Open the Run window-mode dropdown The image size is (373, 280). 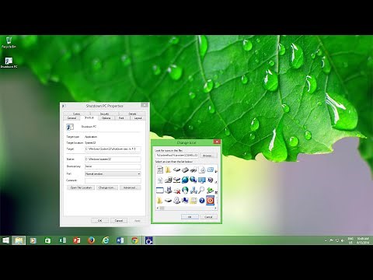click(113, 173)
